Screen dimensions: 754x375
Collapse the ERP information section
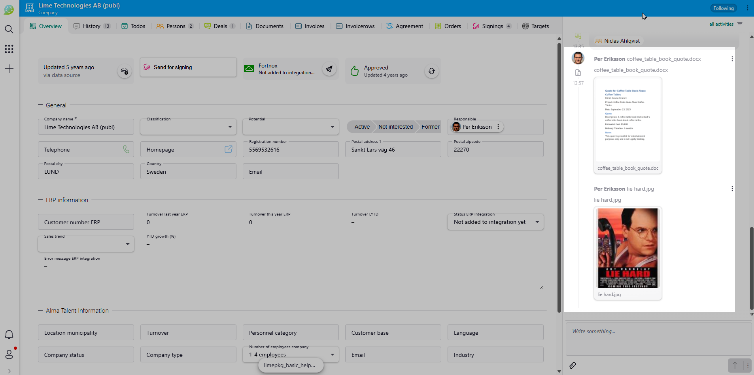pos(40,200)
